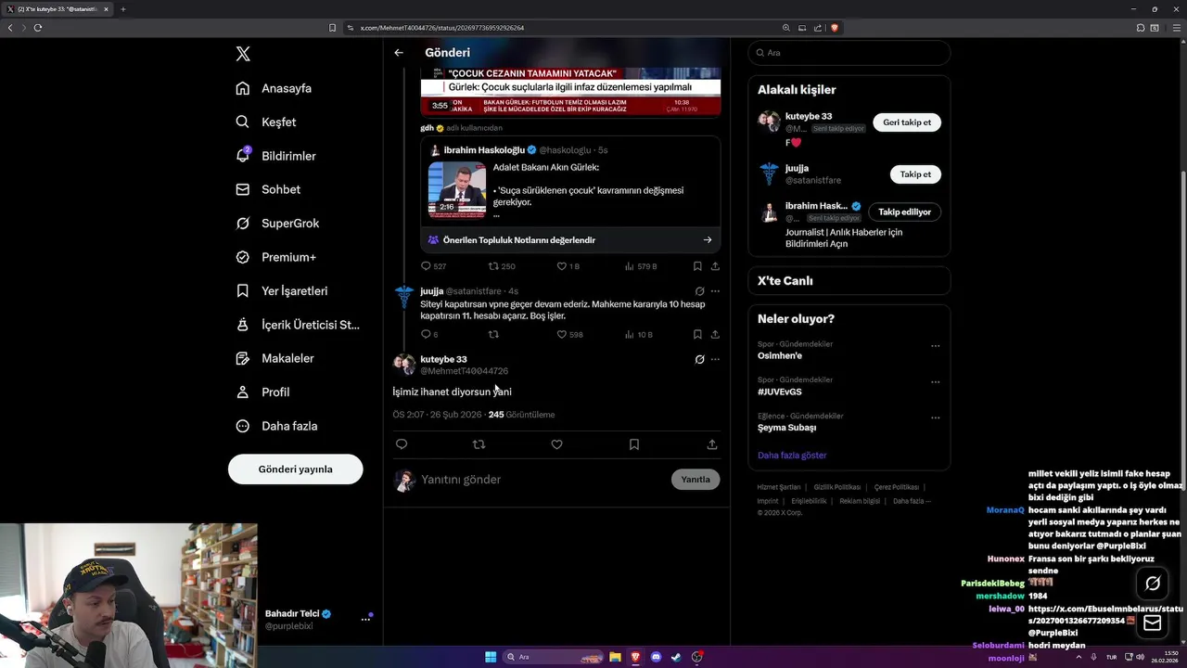This screenshot has width=1187, height=668.
Task: Open the X logo home link
Action: point(243,54)
